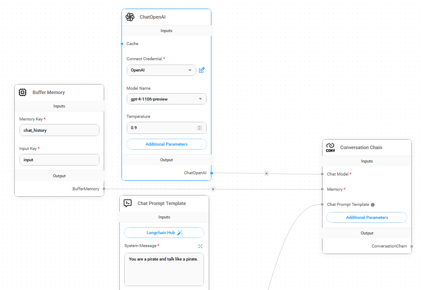Click the Temperature field showing 0.9
Viewport: 421px width, 290px height.
coord(167,128)
